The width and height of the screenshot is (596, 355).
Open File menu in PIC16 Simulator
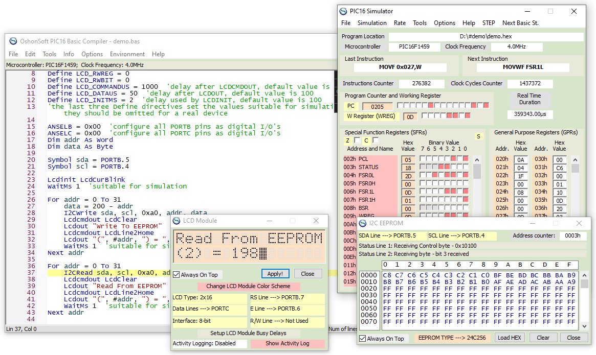tap(346, 23)
